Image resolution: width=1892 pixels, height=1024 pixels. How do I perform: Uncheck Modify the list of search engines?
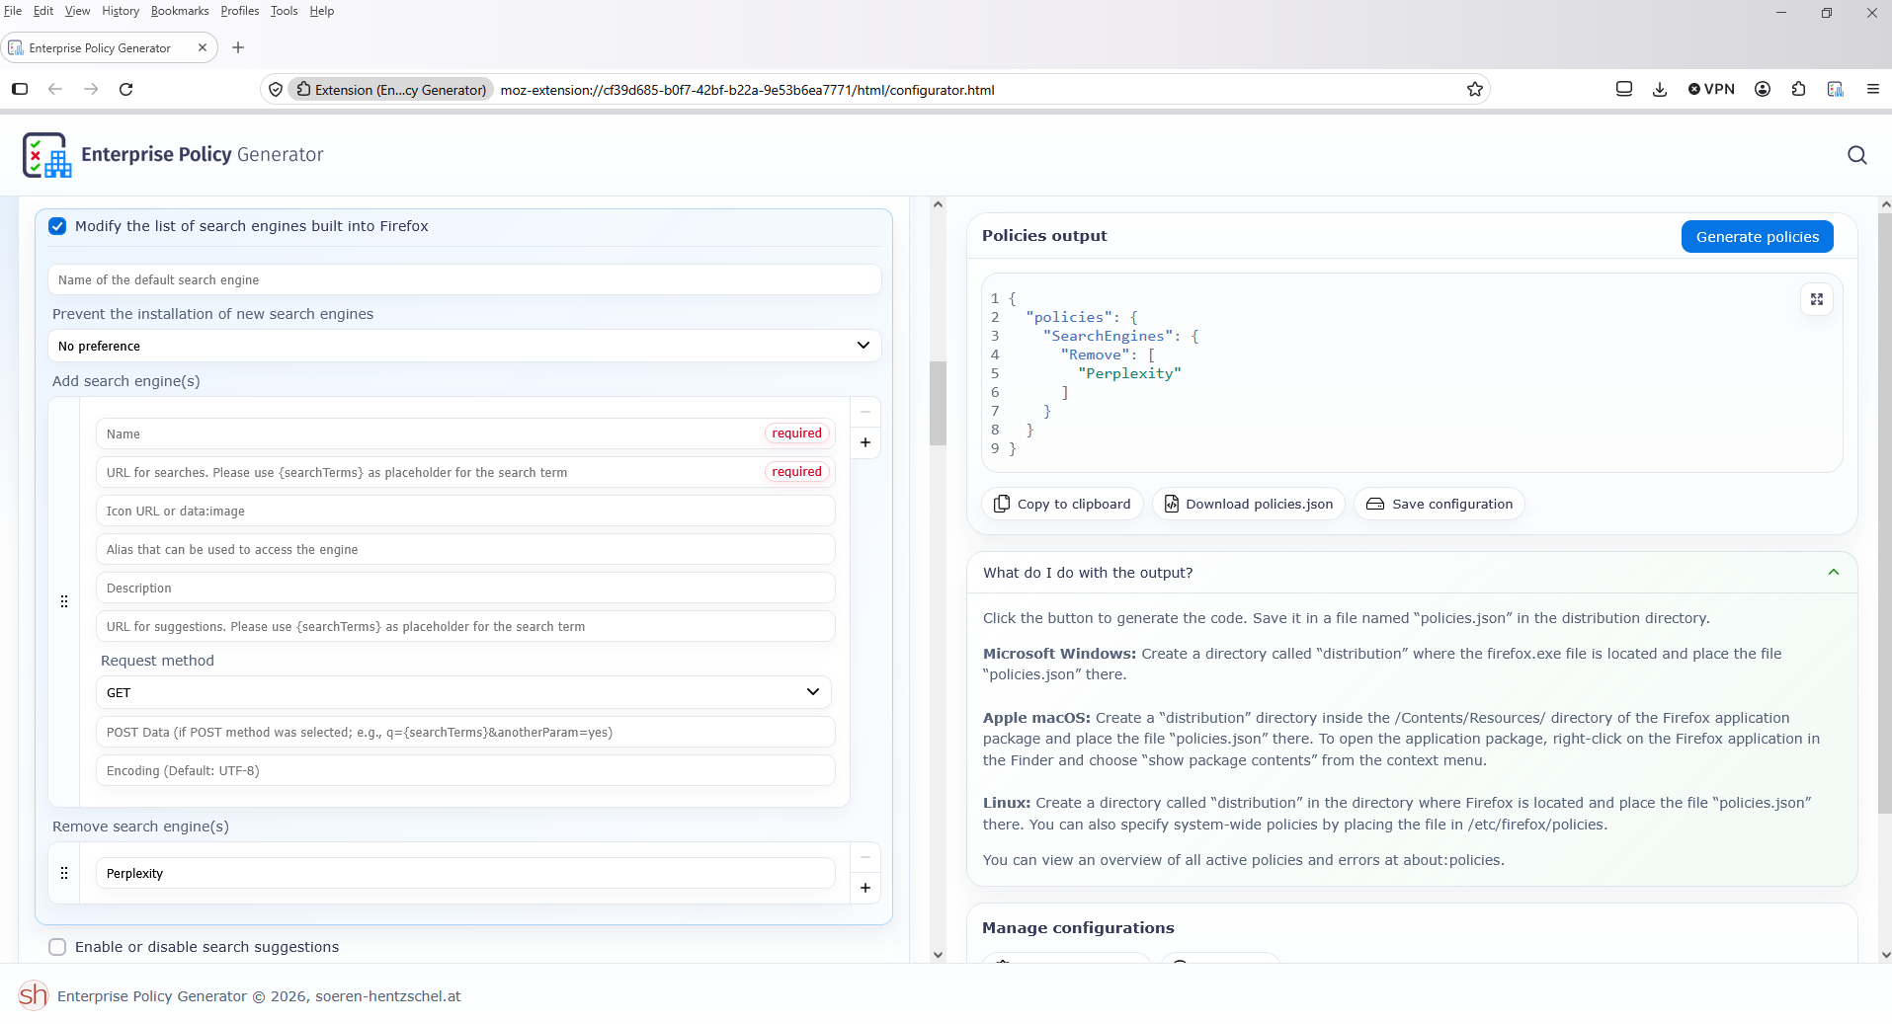pos(57,226)
